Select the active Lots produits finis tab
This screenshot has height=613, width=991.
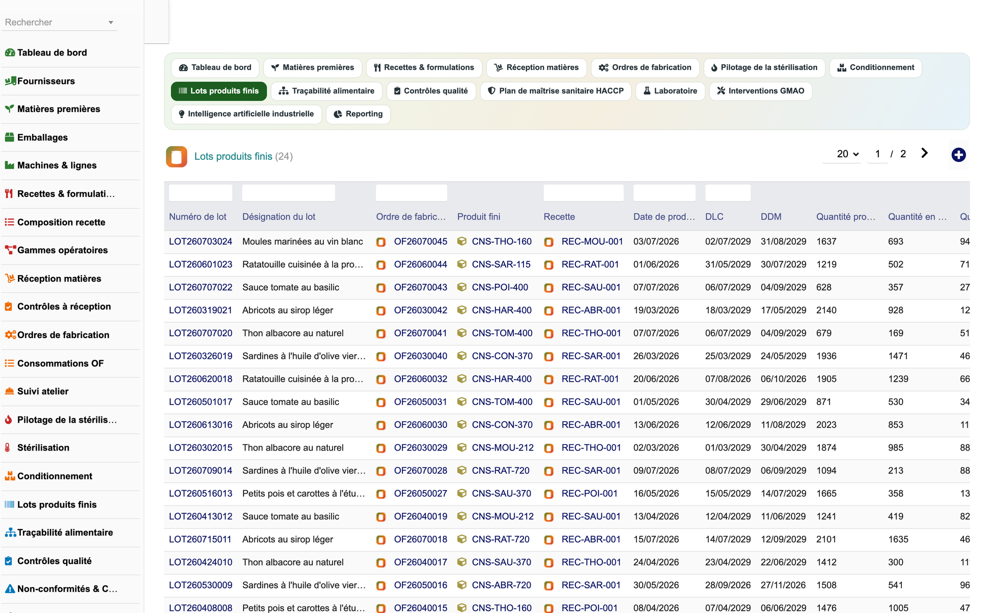pyautogui.click(x=219, y=91)
